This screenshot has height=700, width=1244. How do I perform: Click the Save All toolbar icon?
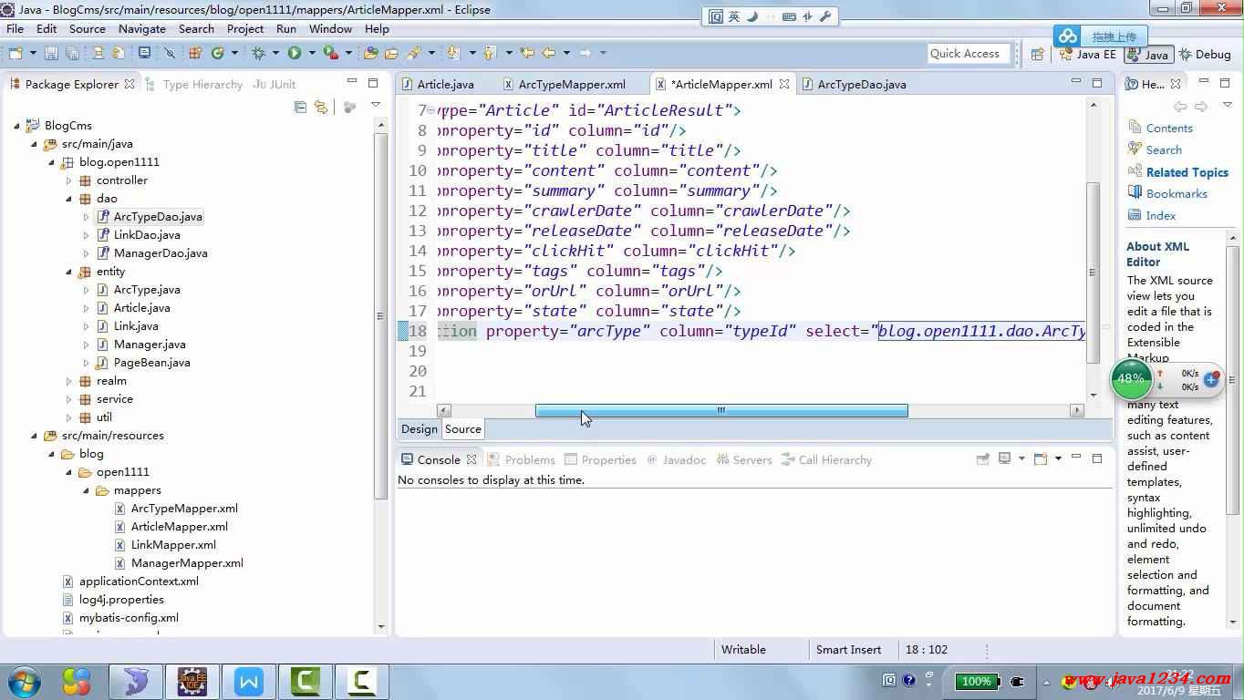click(72, 54)
